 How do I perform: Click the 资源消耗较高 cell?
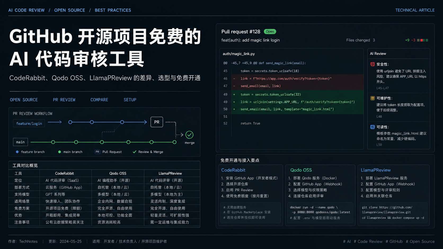pyautogui.click(x=109, y=222)
